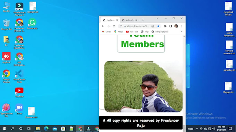The height and width of the screenshot is (132, 236).
Task: Click the copy rights footer text
Action: pos(141,123)
